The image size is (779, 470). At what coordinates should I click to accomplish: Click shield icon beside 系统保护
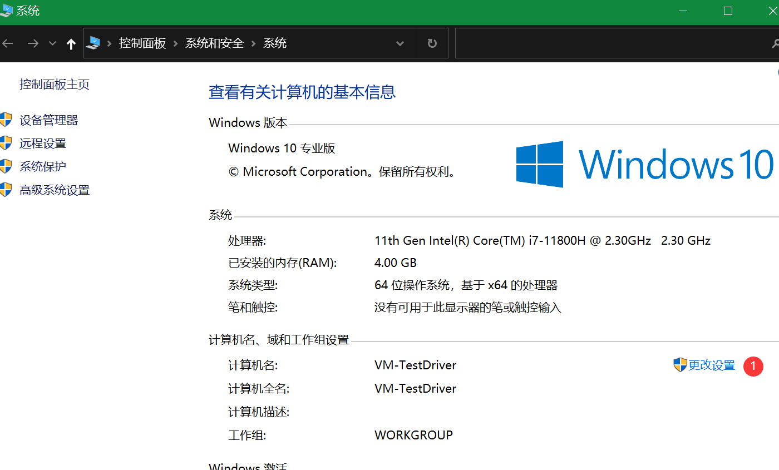6,166
